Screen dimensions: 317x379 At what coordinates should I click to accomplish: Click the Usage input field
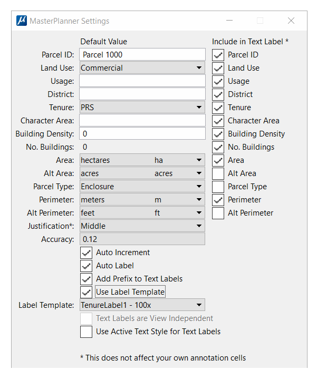click(x=142, y=81)
